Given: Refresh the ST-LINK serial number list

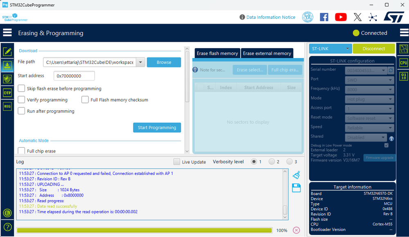Looking at the screenshot, I should click(391, 70).
